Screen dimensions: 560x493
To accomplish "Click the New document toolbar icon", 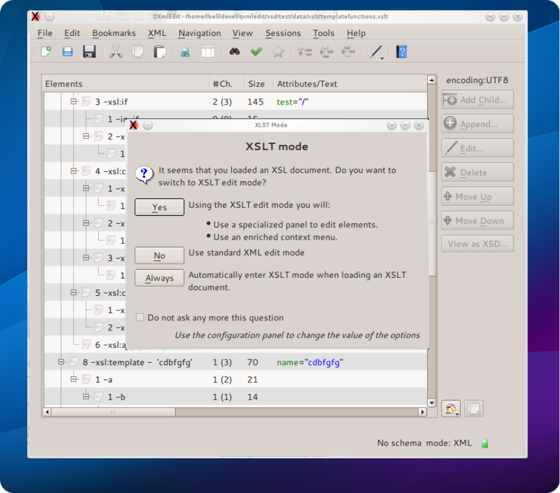I will pos(46,52).
